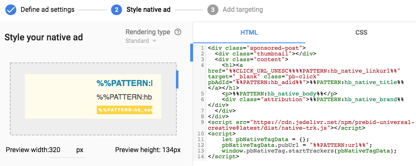
Task: Switch to the CSS tab
Action: (x=361, y=33)
